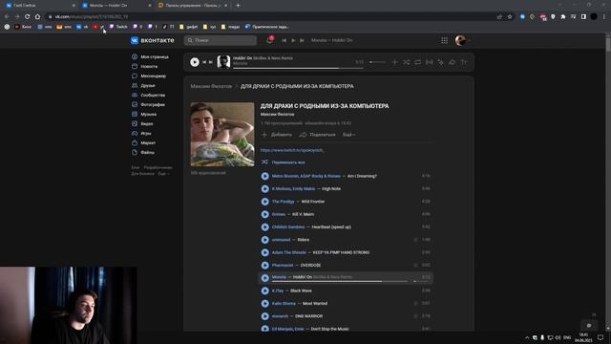611x344 pixels.
Task: Click the page vertical scrollbar
Action: click(x=608, y=182)
